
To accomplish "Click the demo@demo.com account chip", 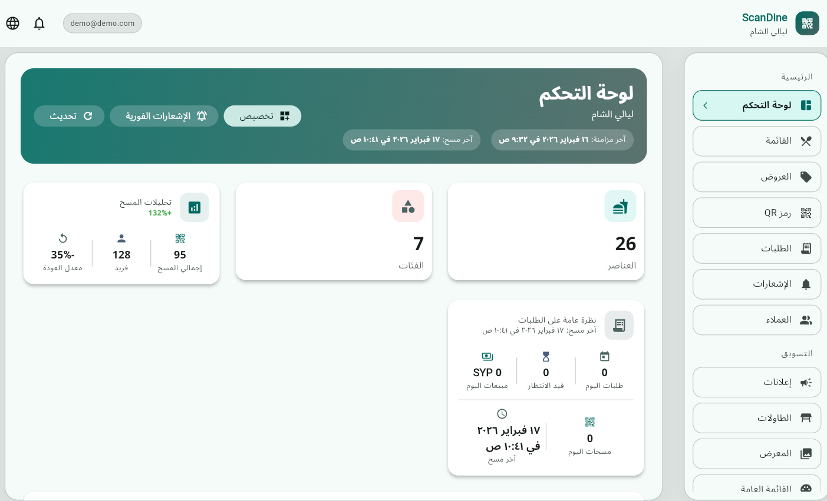I will (103, 24).
